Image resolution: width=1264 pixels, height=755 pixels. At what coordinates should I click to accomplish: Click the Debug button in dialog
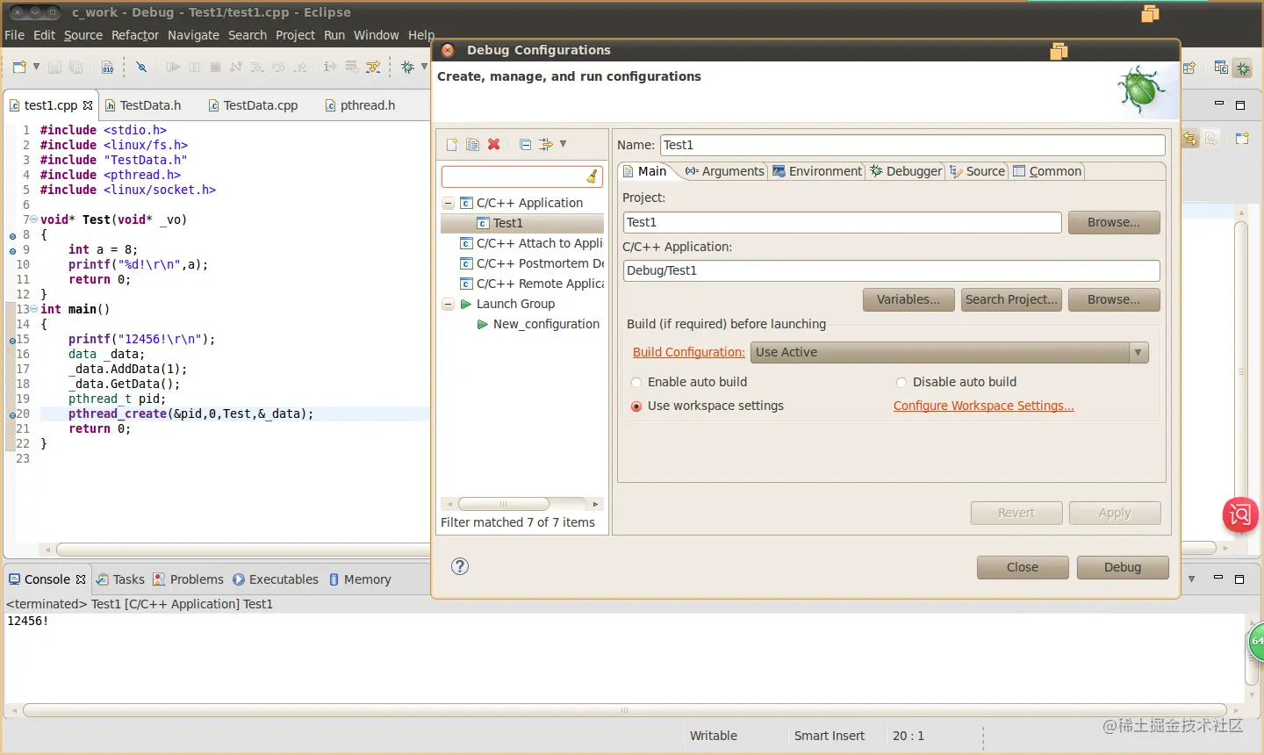point(1123,567)
